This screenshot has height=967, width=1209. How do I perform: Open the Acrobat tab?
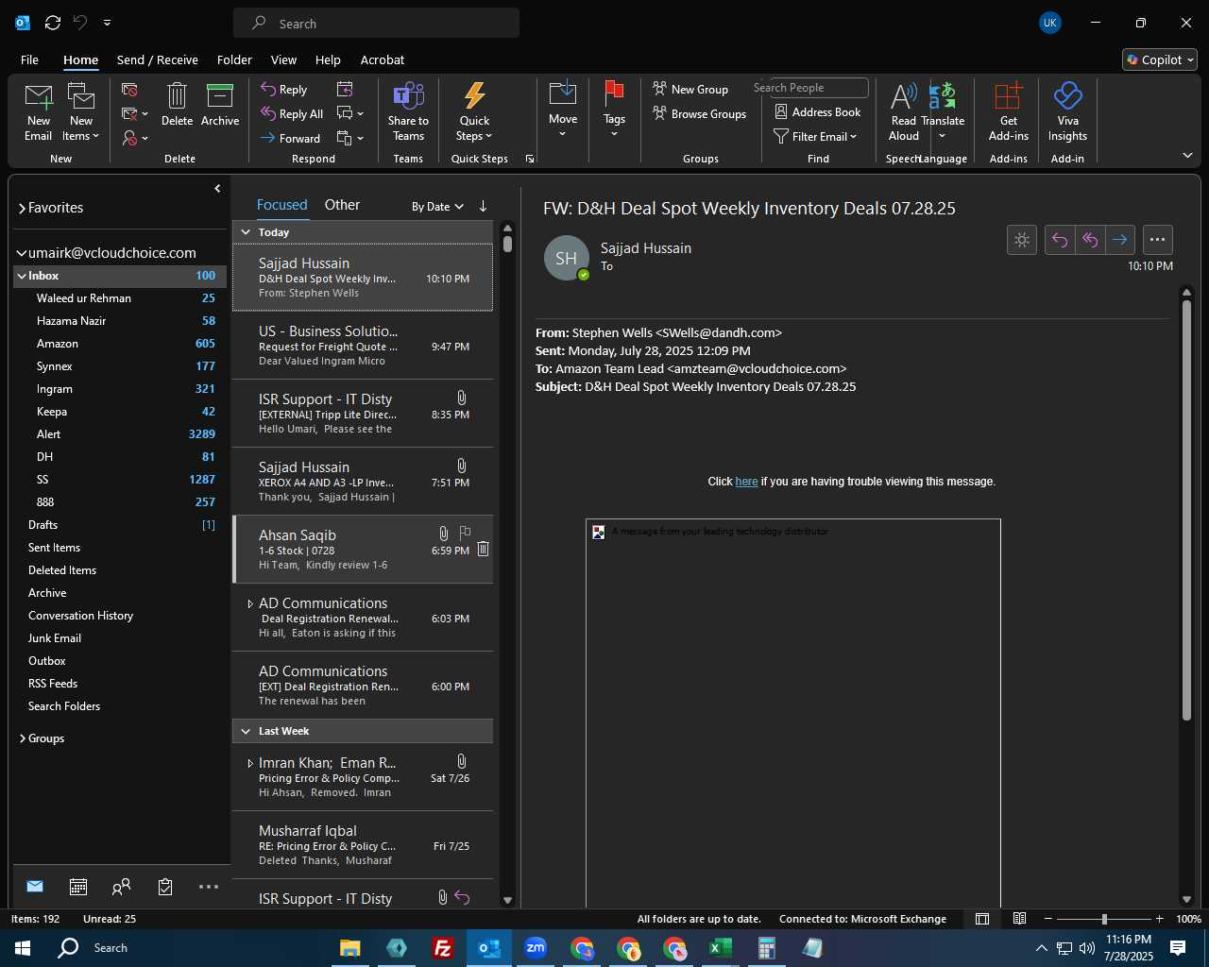click(x=383, y=59)
